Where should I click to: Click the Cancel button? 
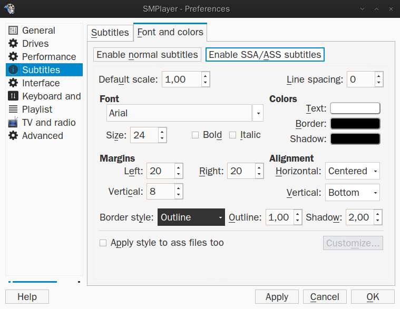coord(325,297)
